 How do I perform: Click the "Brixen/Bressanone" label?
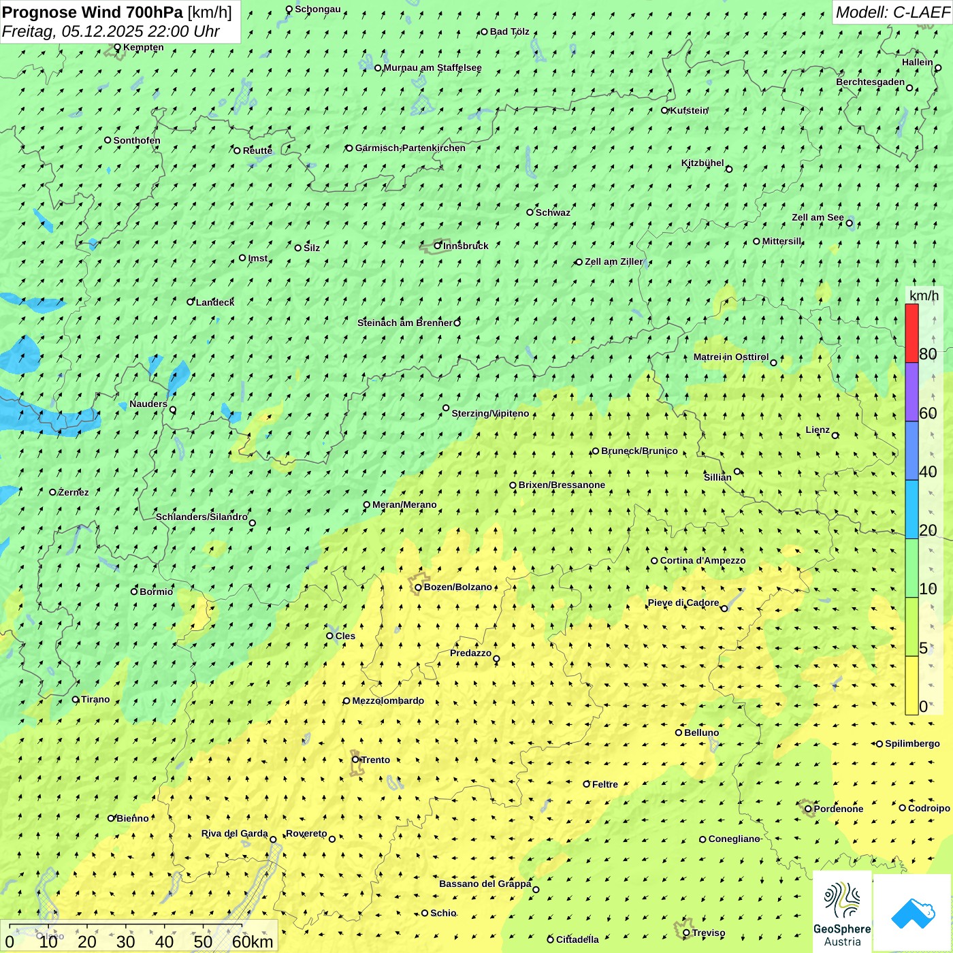coord(562,485)
